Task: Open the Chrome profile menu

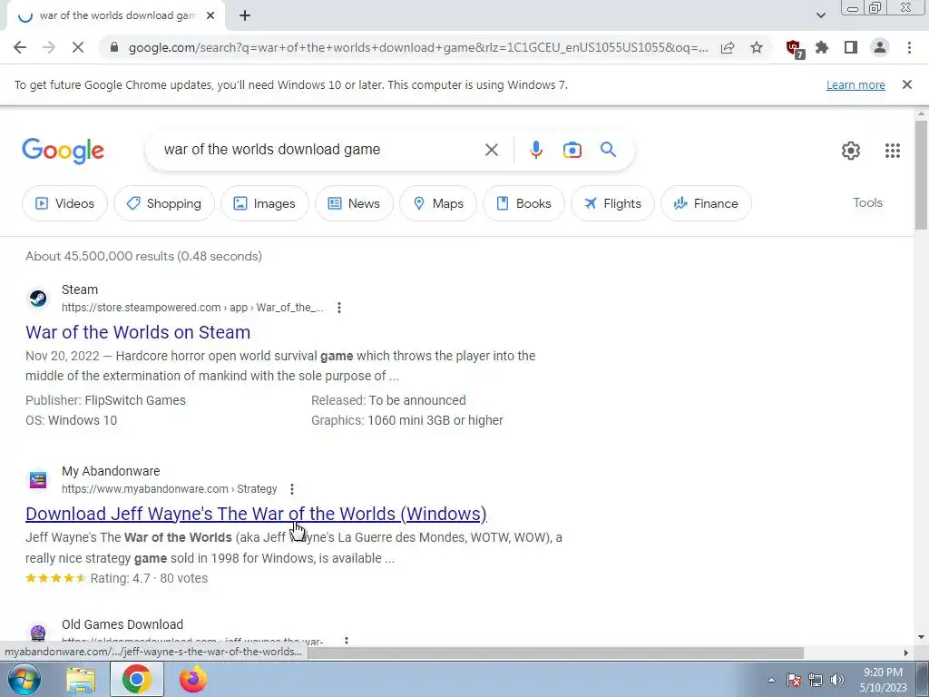Action: click(x=880, y=47)
